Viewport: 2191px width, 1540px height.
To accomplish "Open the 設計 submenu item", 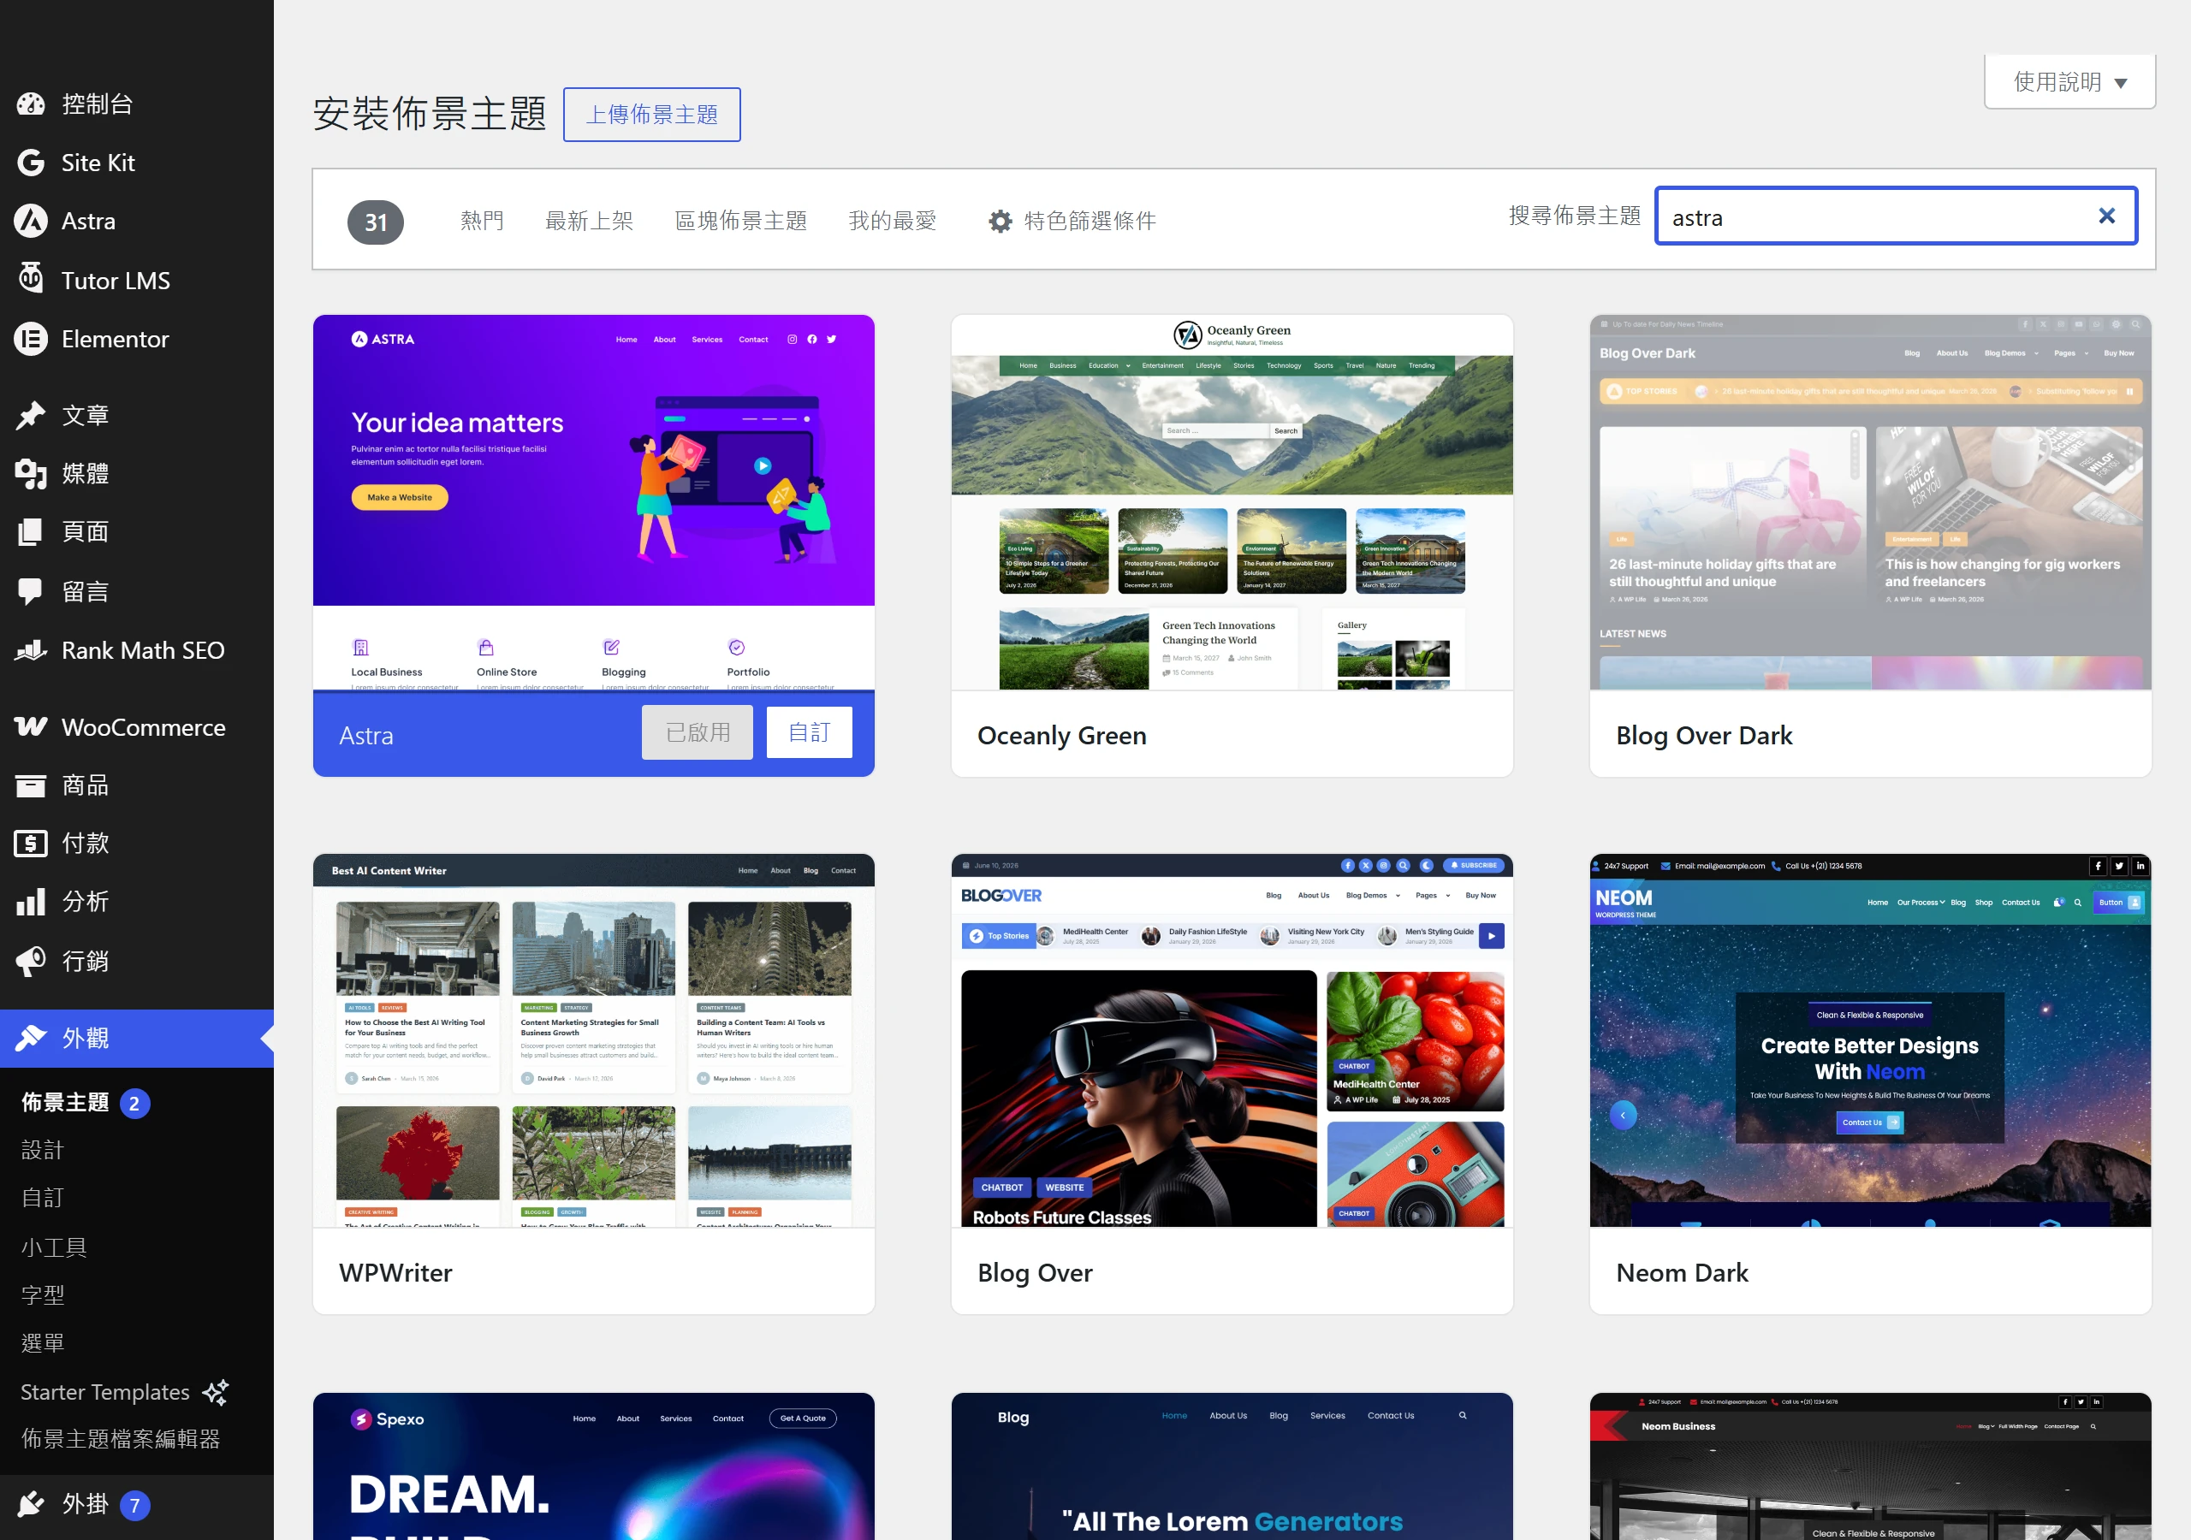I will [43, 1150].
